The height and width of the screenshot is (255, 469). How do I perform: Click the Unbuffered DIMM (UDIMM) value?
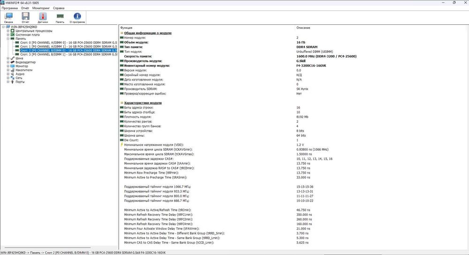coord(314,51)
